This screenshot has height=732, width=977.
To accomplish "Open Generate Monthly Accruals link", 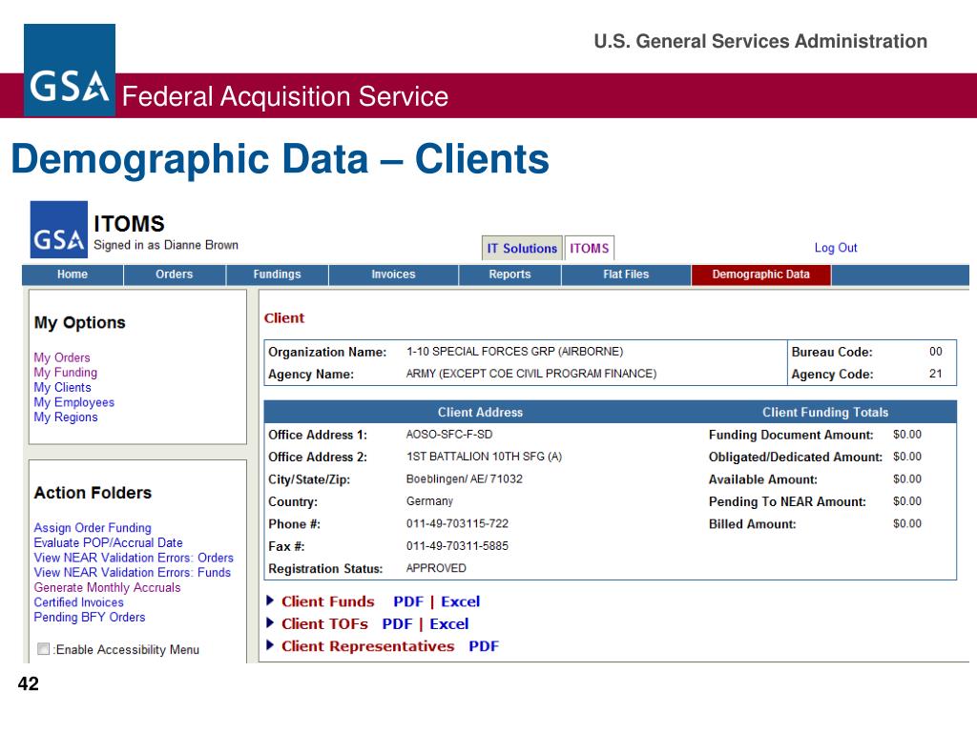I will [x=107, y=587].
